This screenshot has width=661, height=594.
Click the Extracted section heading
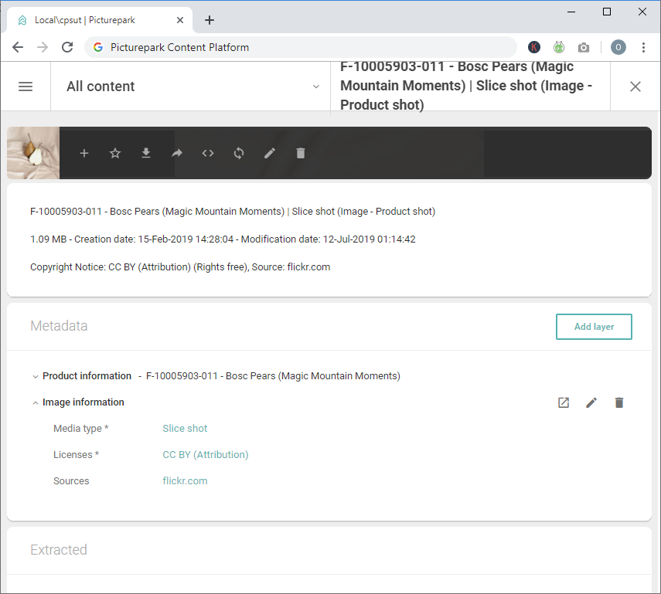click(59, 550)
